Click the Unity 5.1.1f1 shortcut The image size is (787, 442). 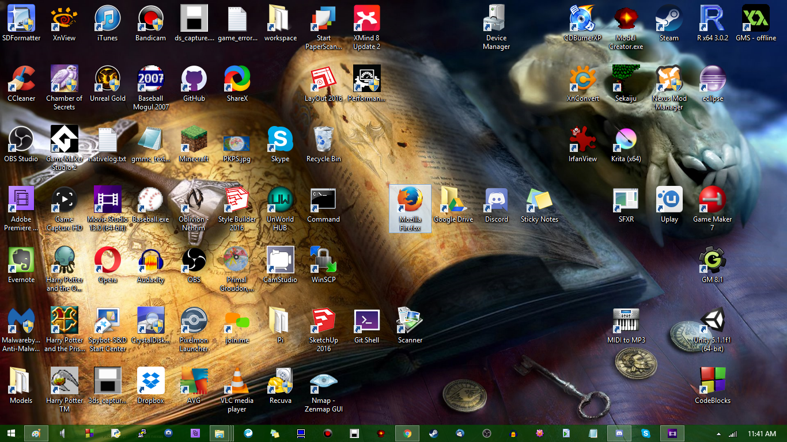pyautogui.click(x=712, y=321)
